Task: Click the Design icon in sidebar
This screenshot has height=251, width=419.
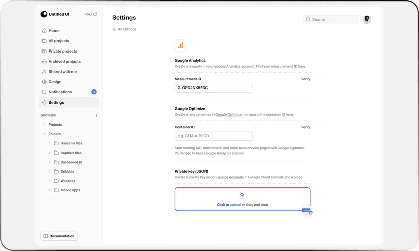Action: [x=44, y=82]
